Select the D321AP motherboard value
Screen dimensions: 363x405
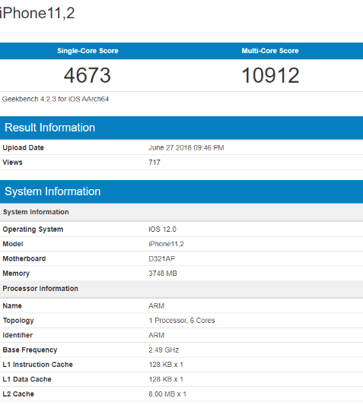(x=161, y=258)
